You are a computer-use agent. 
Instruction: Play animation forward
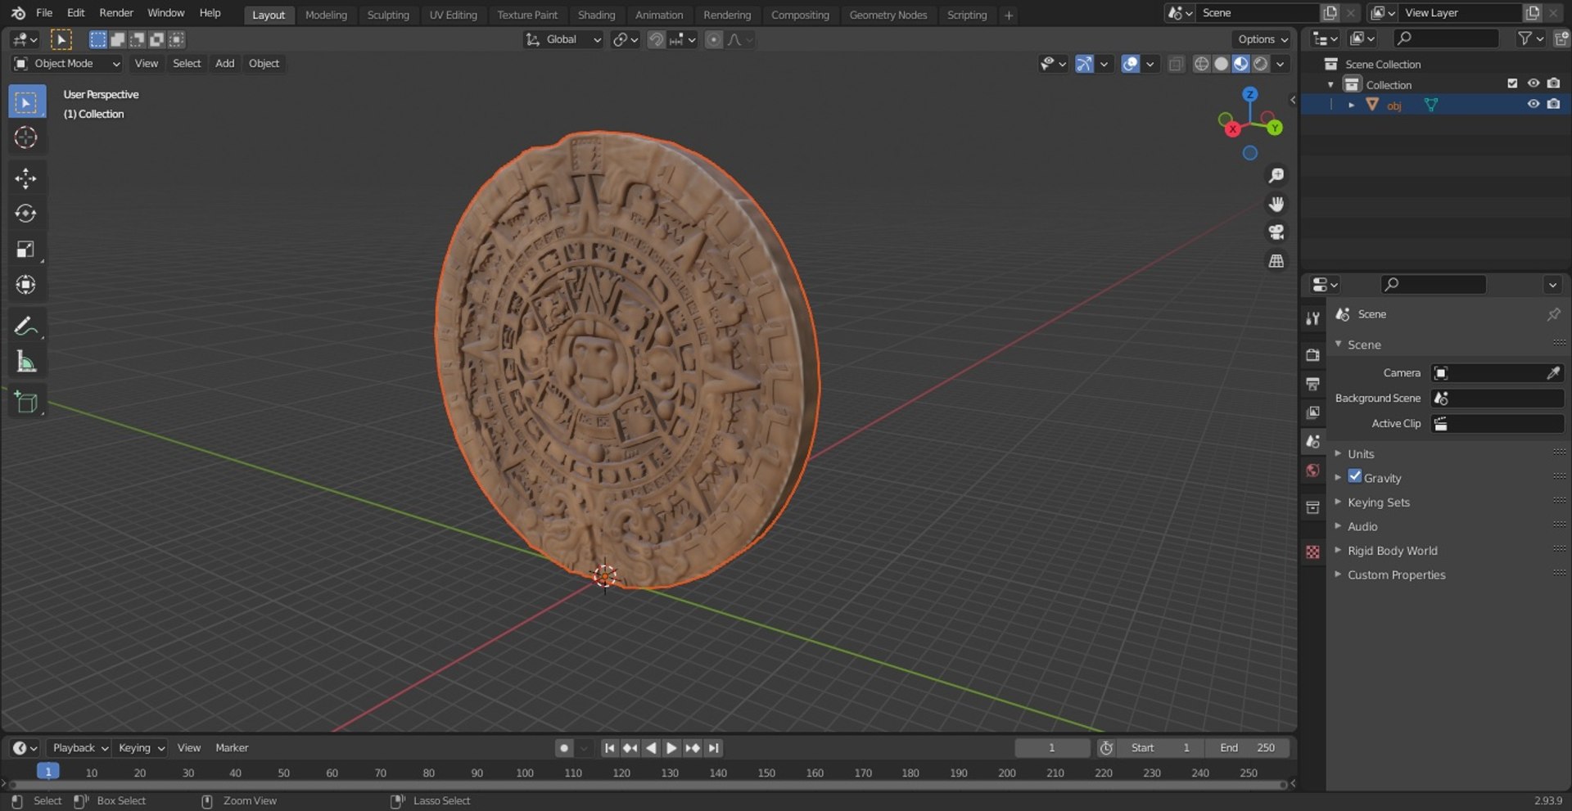click(x=671, y=748)
